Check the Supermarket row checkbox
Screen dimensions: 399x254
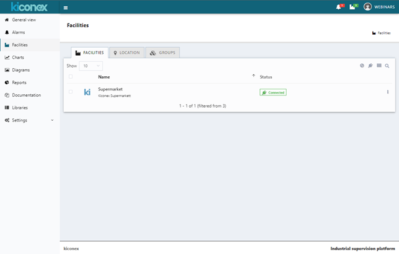[71, 92]
